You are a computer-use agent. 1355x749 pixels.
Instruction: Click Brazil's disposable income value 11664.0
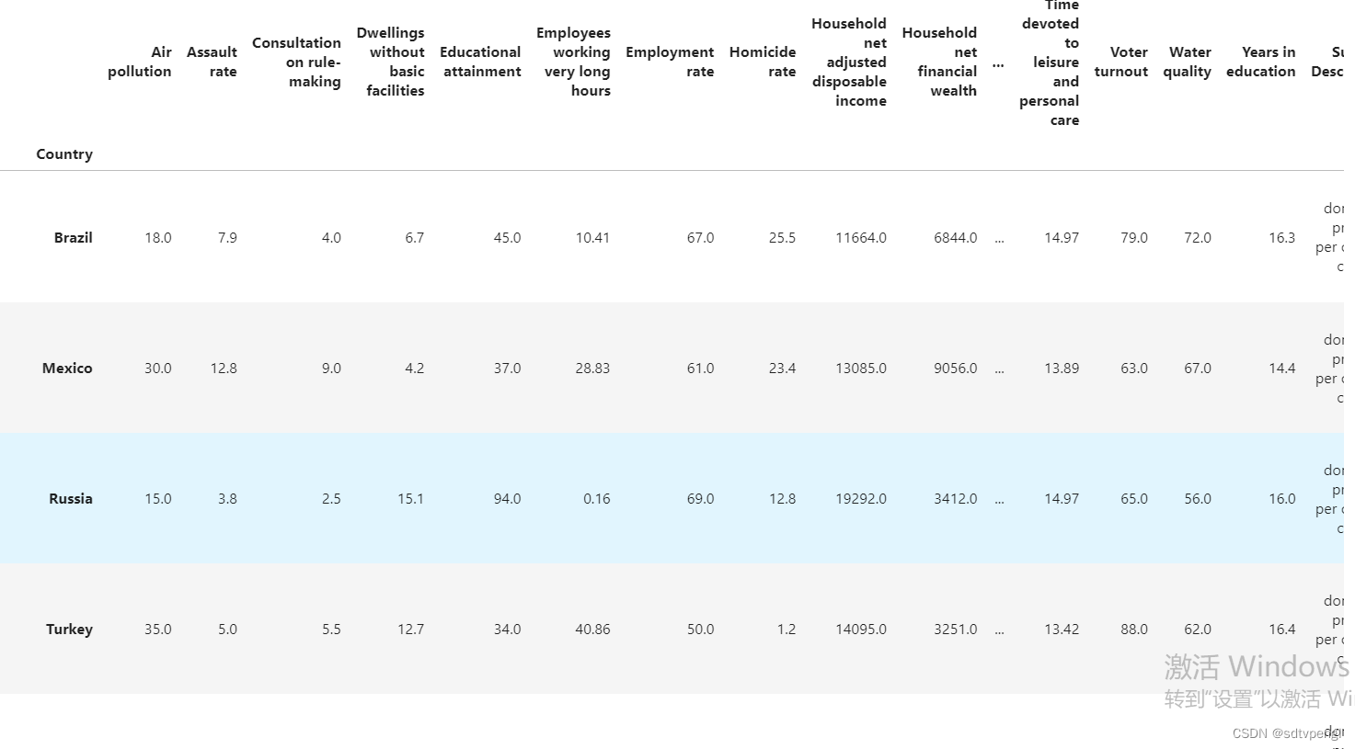[861, 237]
